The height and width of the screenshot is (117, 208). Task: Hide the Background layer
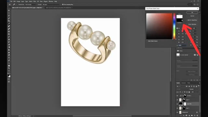(x=177, y=112)
